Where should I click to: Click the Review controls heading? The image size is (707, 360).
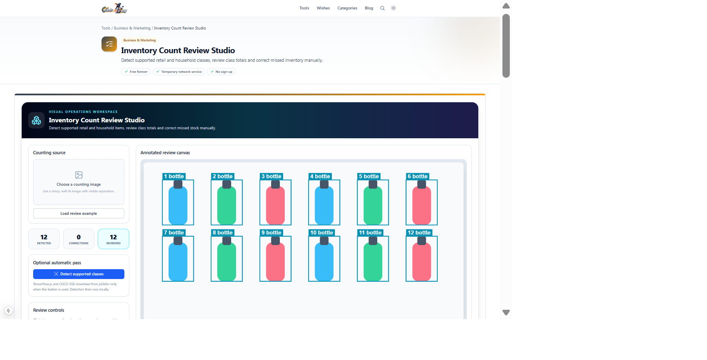[49, 310]
